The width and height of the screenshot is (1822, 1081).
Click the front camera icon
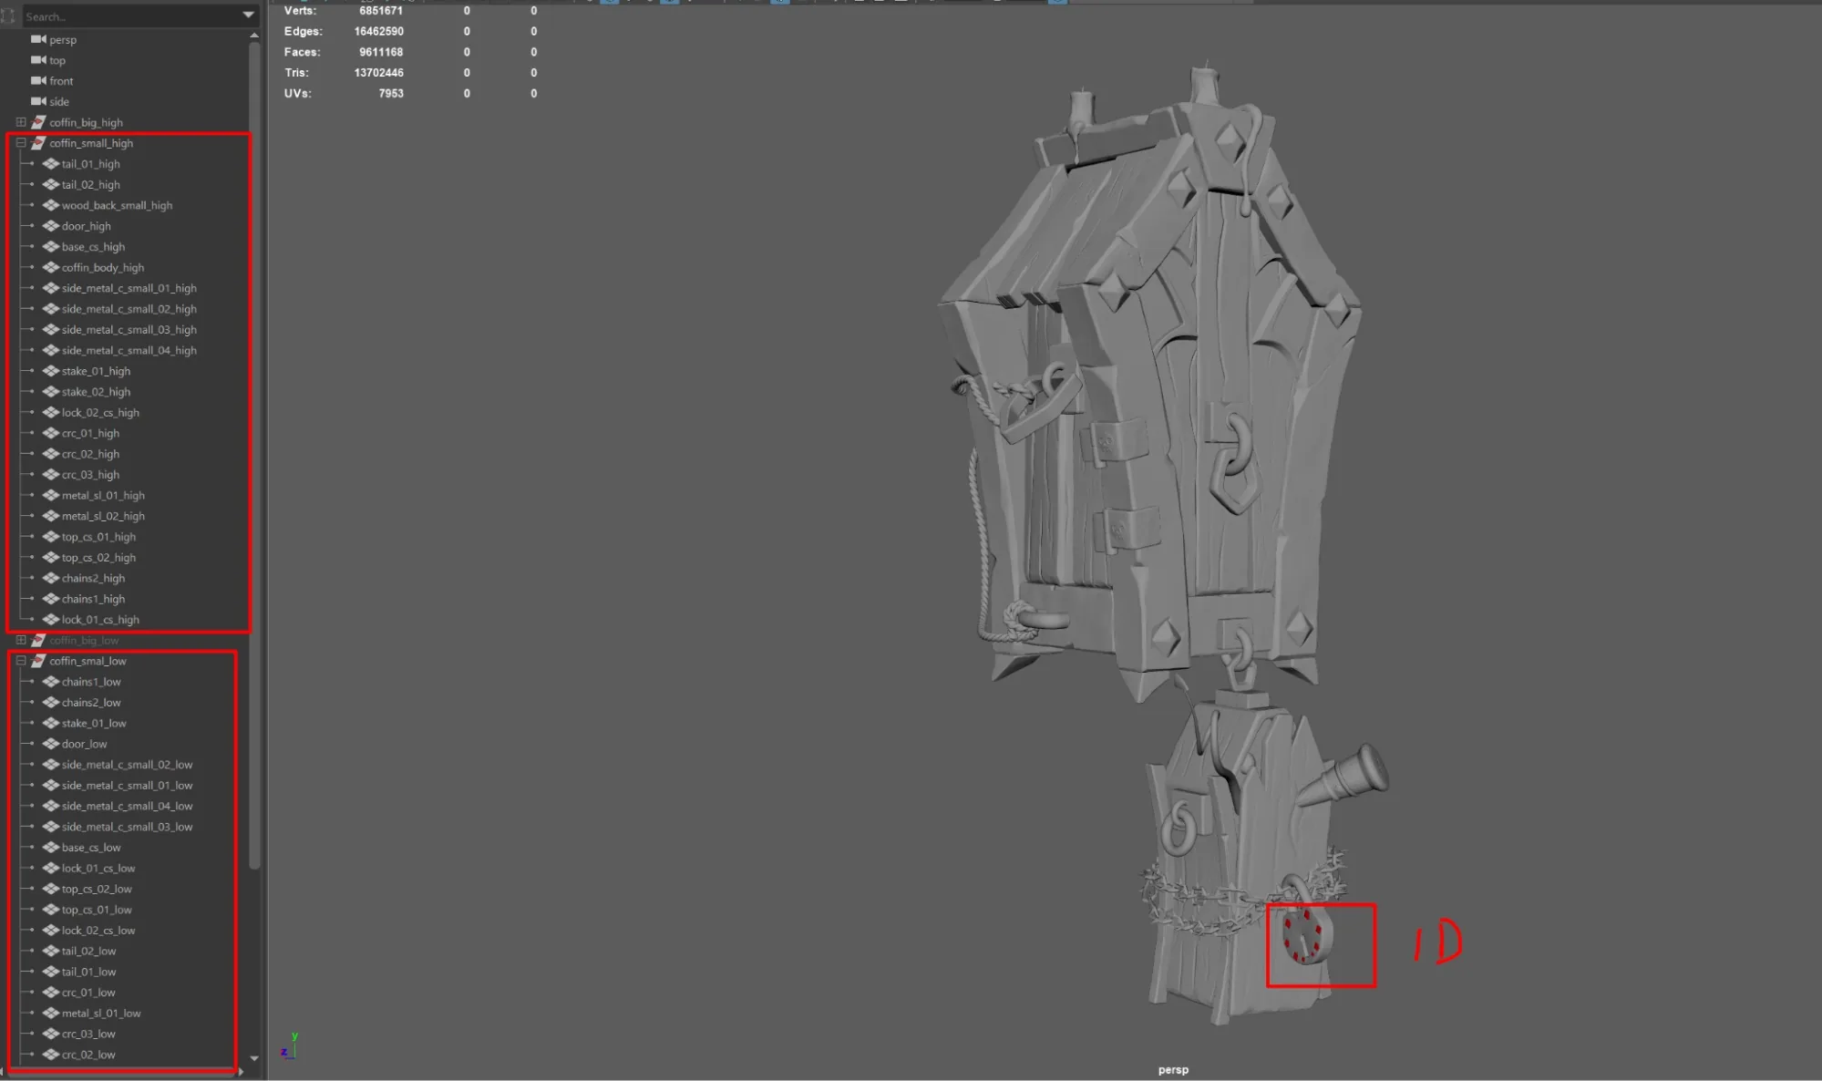click(38, 81)
